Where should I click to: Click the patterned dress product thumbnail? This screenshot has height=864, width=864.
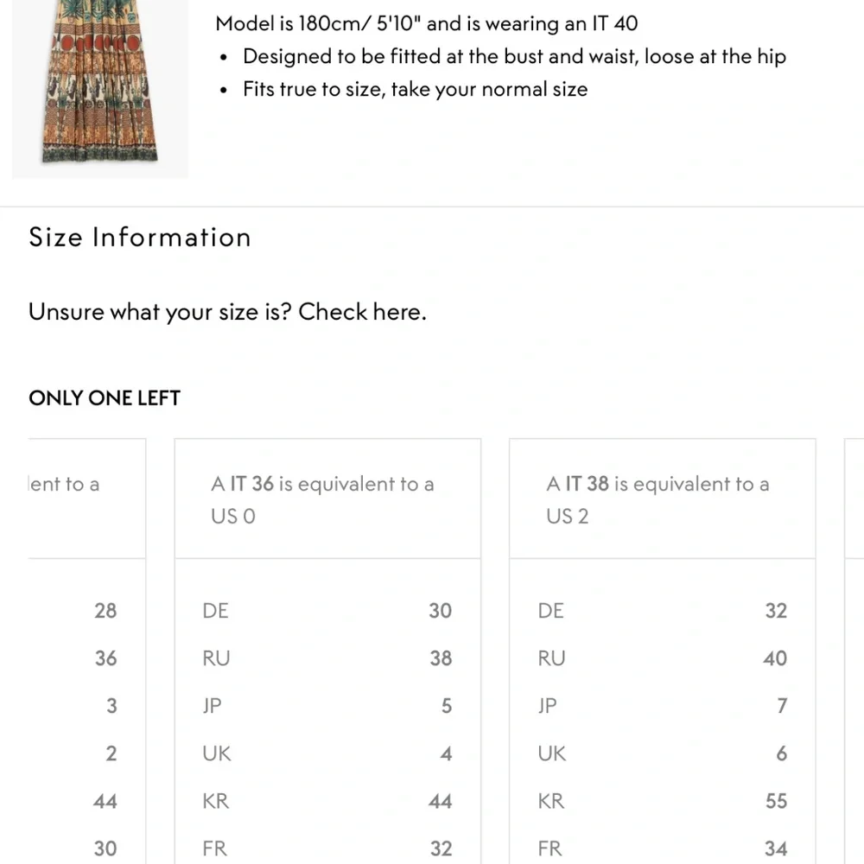99,86
